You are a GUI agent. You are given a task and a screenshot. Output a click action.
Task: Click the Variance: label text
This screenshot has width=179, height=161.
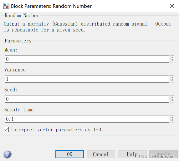click(16, 70)
